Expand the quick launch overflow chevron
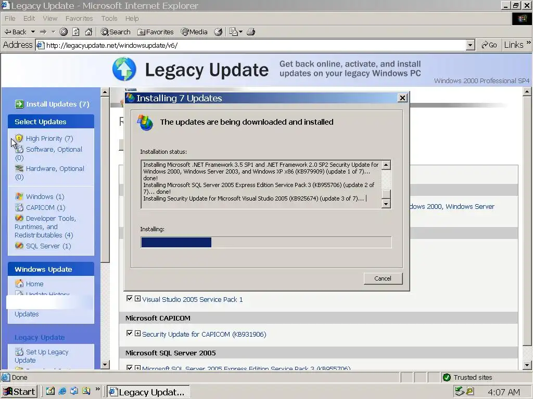The height and width of the screenshot is (399, 533). coord(98,389)
